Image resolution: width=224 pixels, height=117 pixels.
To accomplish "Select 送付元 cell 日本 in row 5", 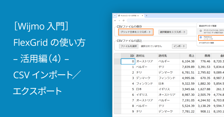I will click(146, 89).
